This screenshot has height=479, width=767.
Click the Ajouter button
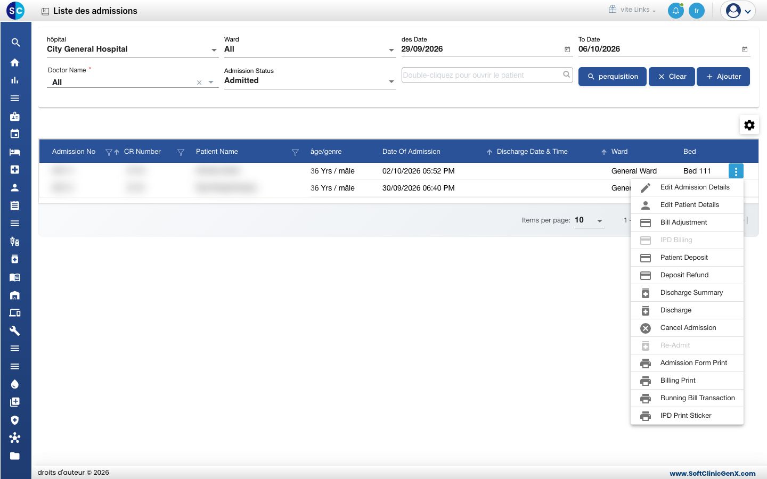point(723,77)
